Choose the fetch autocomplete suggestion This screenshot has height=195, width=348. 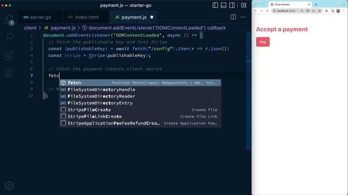(140, 83)
